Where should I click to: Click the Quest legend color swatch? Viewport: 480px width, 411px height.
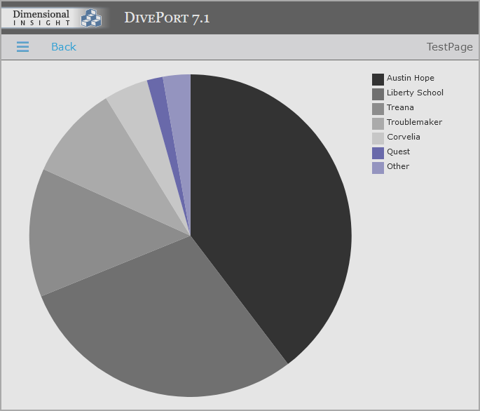click(378, 153)
